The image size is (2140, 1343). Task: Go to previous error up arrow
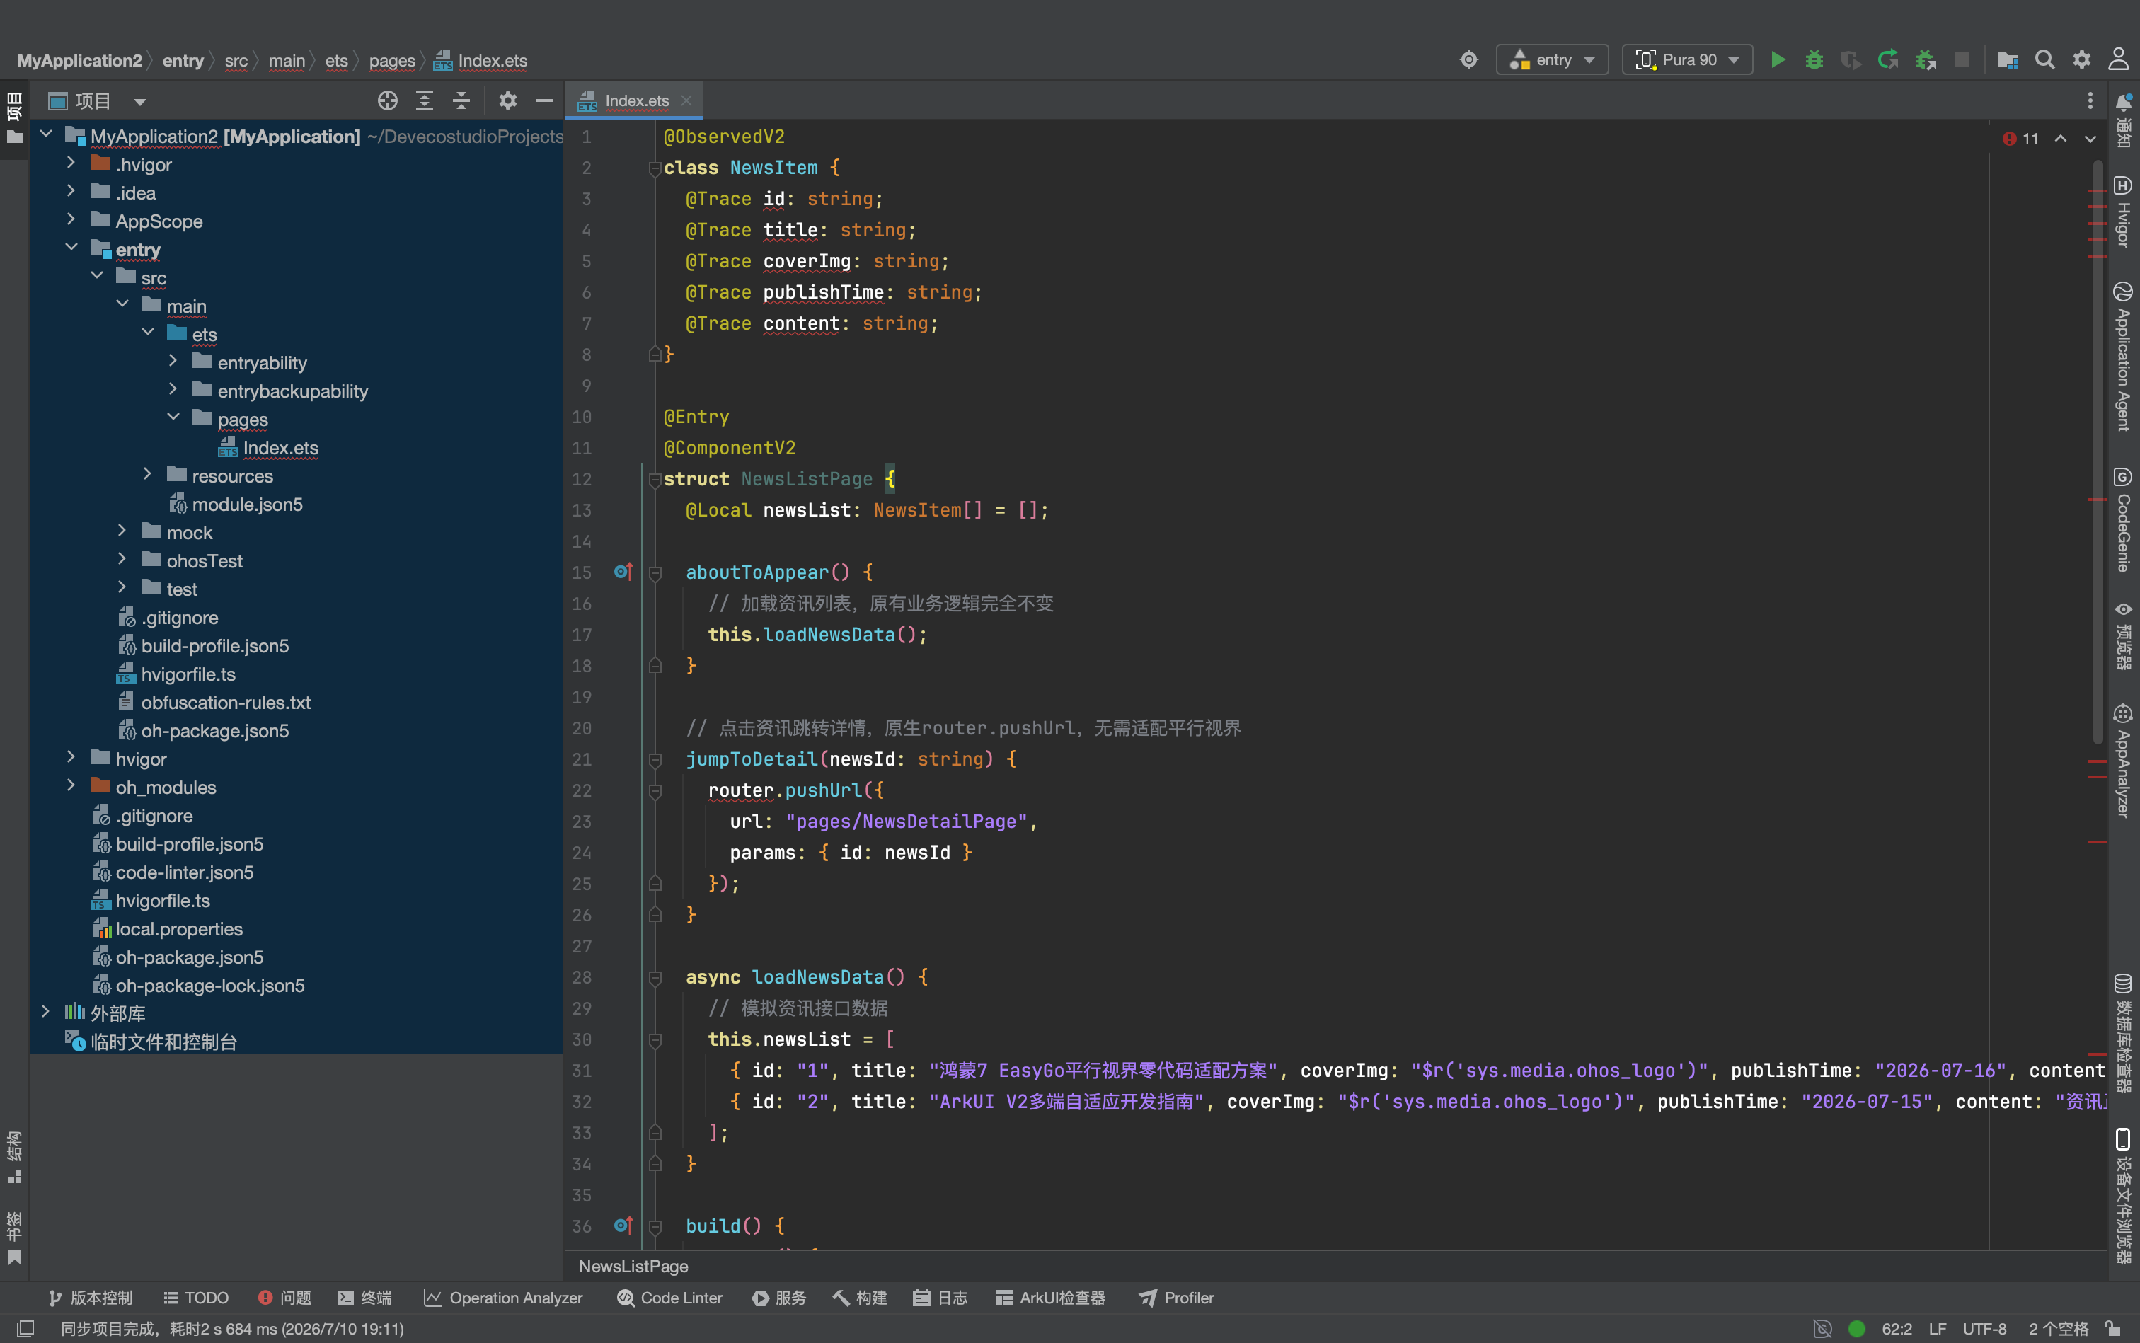coord(2060,139)
